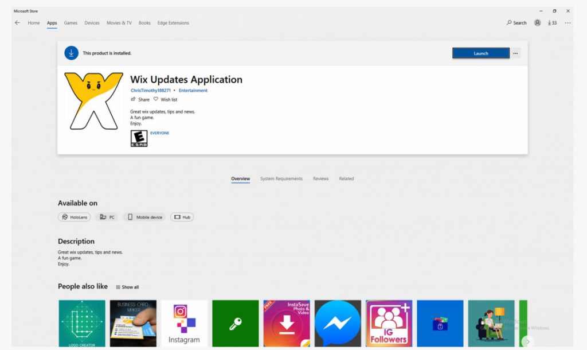
Task: Open the Store's top-right more options menu
Action: [568, 23]
